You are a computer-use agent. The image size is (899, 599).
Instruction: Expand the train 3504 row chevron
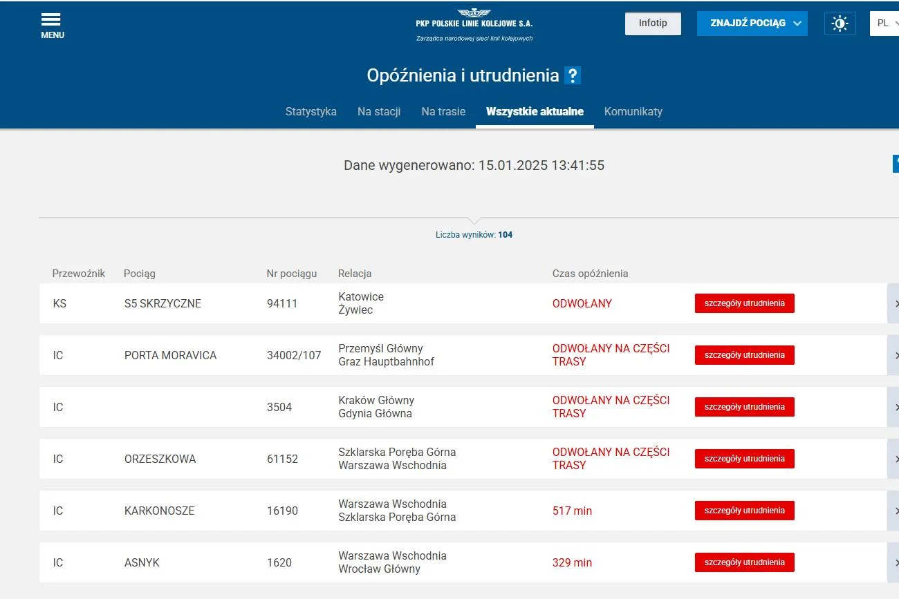[893, 407]
